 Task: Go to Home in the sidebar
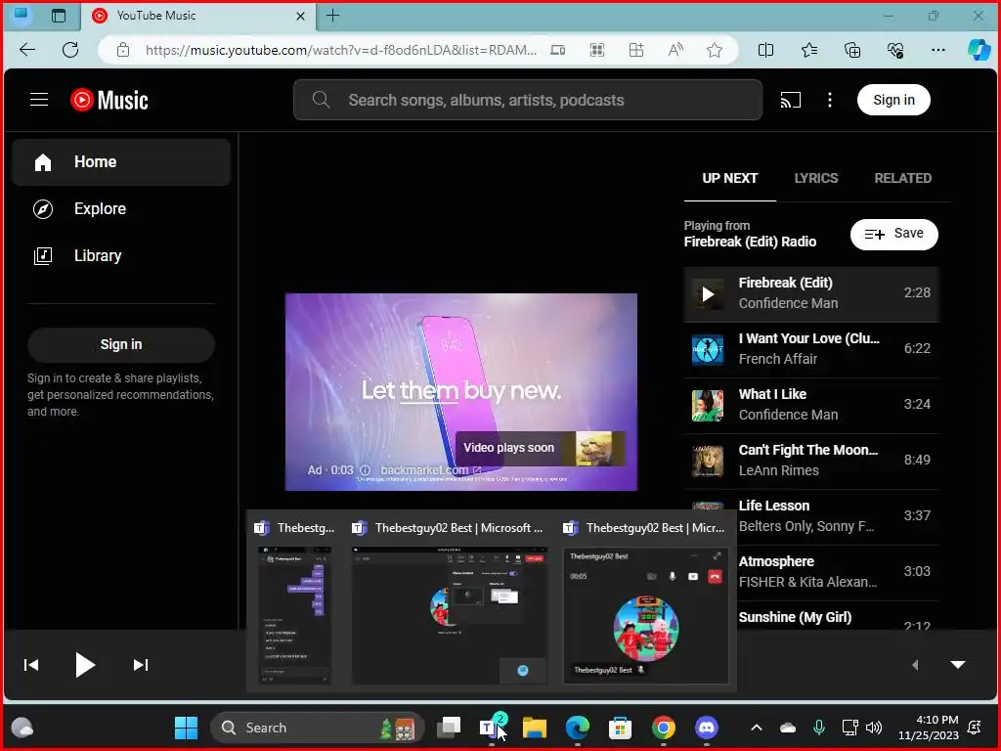pos(121,162)
